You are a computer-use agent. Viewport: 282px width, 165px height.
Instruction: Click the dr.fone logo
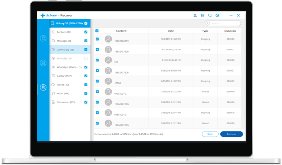coord(49,15)
